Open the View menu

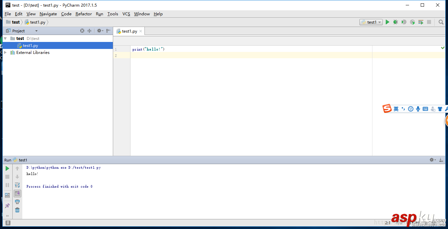[x=31, y=14]
